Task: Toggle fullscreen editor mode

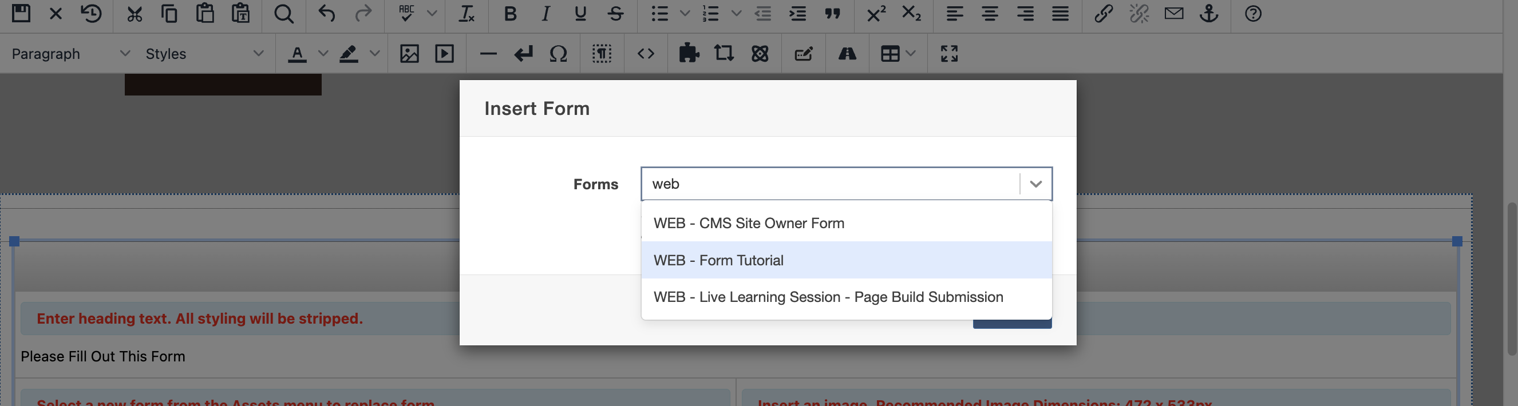Action: point(950,54)
